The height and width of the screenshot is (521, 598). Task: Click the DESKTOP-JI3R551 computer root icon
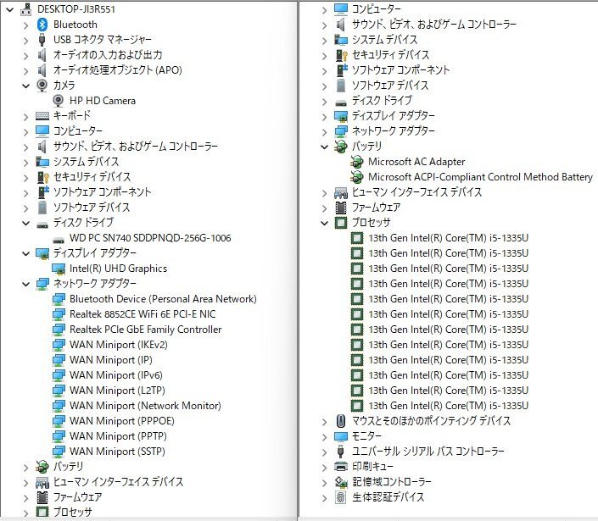point(26,9)
